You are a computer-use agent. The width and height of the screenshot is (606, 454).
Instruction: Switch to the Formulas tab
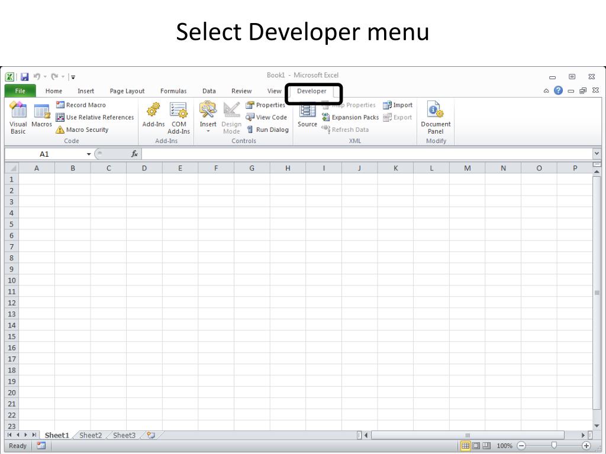pos(173,91)
